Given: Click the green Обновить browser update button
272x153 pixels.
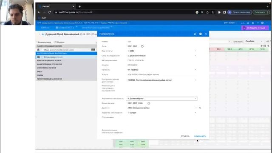Looking at the screenshot, I should (261, 12).
